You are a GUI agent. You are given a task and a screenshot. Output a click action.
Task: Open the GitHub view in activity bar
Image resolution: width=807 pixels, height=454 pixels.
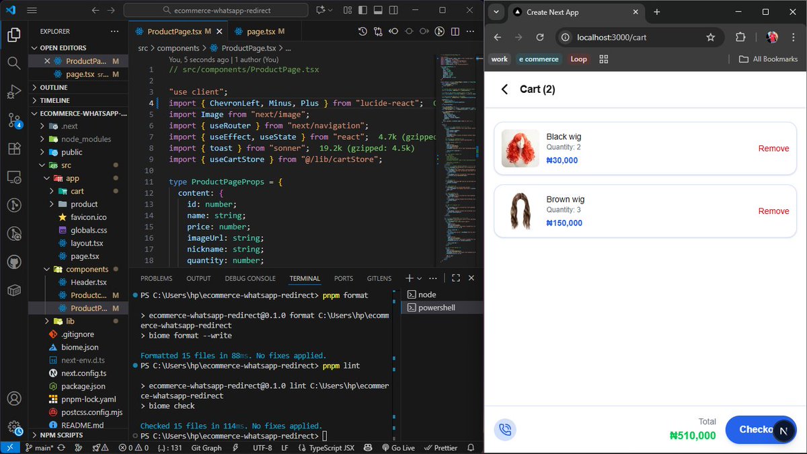click(13, 262)
